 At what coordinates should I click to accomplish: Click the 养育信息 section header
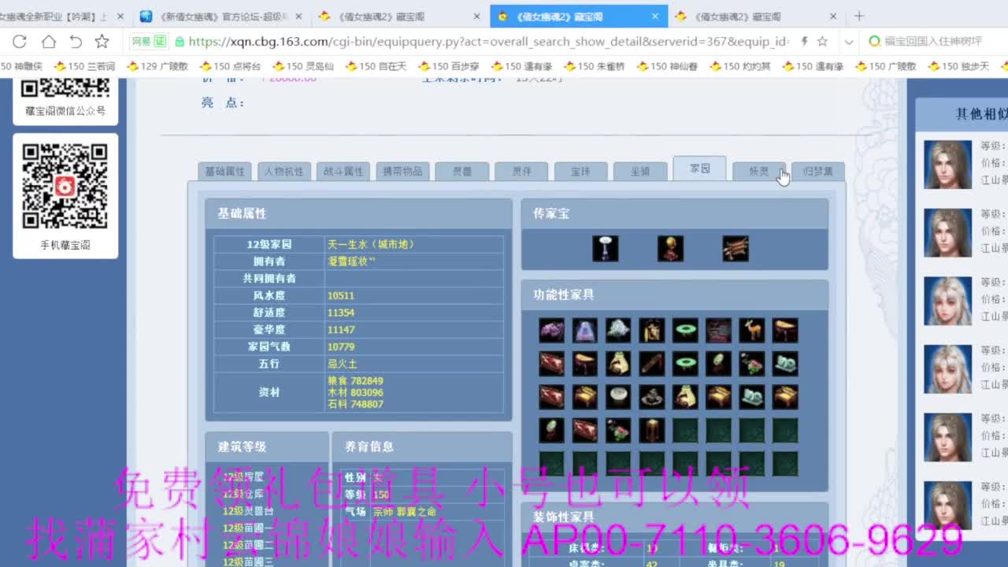point(422,447)
